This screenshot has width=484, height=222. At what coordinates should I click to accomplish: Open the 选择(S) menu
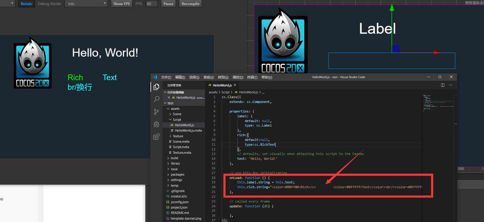point(194,77)
